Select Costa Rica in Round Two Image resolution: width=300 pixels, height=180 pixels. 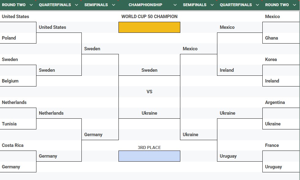[x=13, y=145]
